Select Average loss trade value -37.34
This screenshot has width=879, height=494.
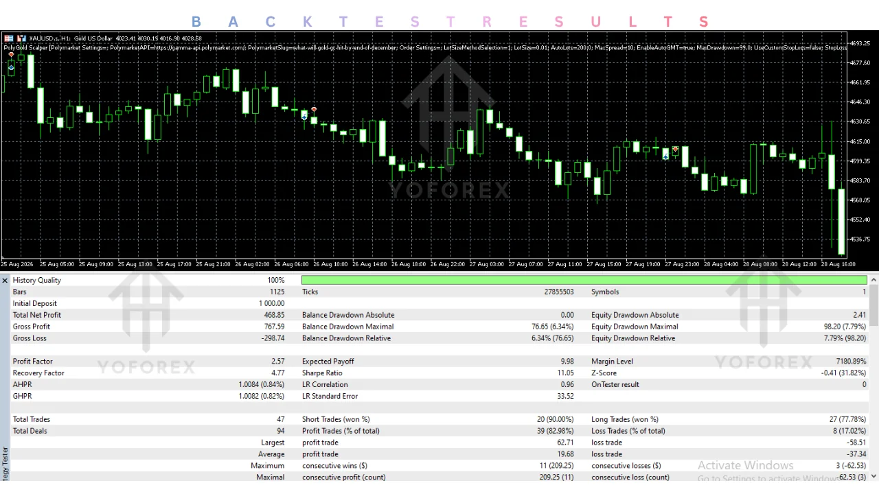click(856, 454)
